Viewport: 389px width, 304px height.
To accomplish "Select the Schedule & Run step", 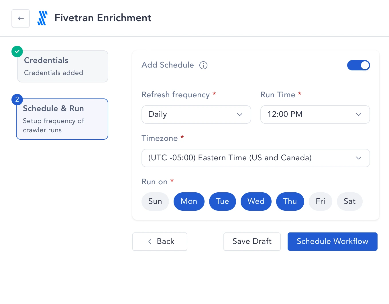I will tap(62, 119).
